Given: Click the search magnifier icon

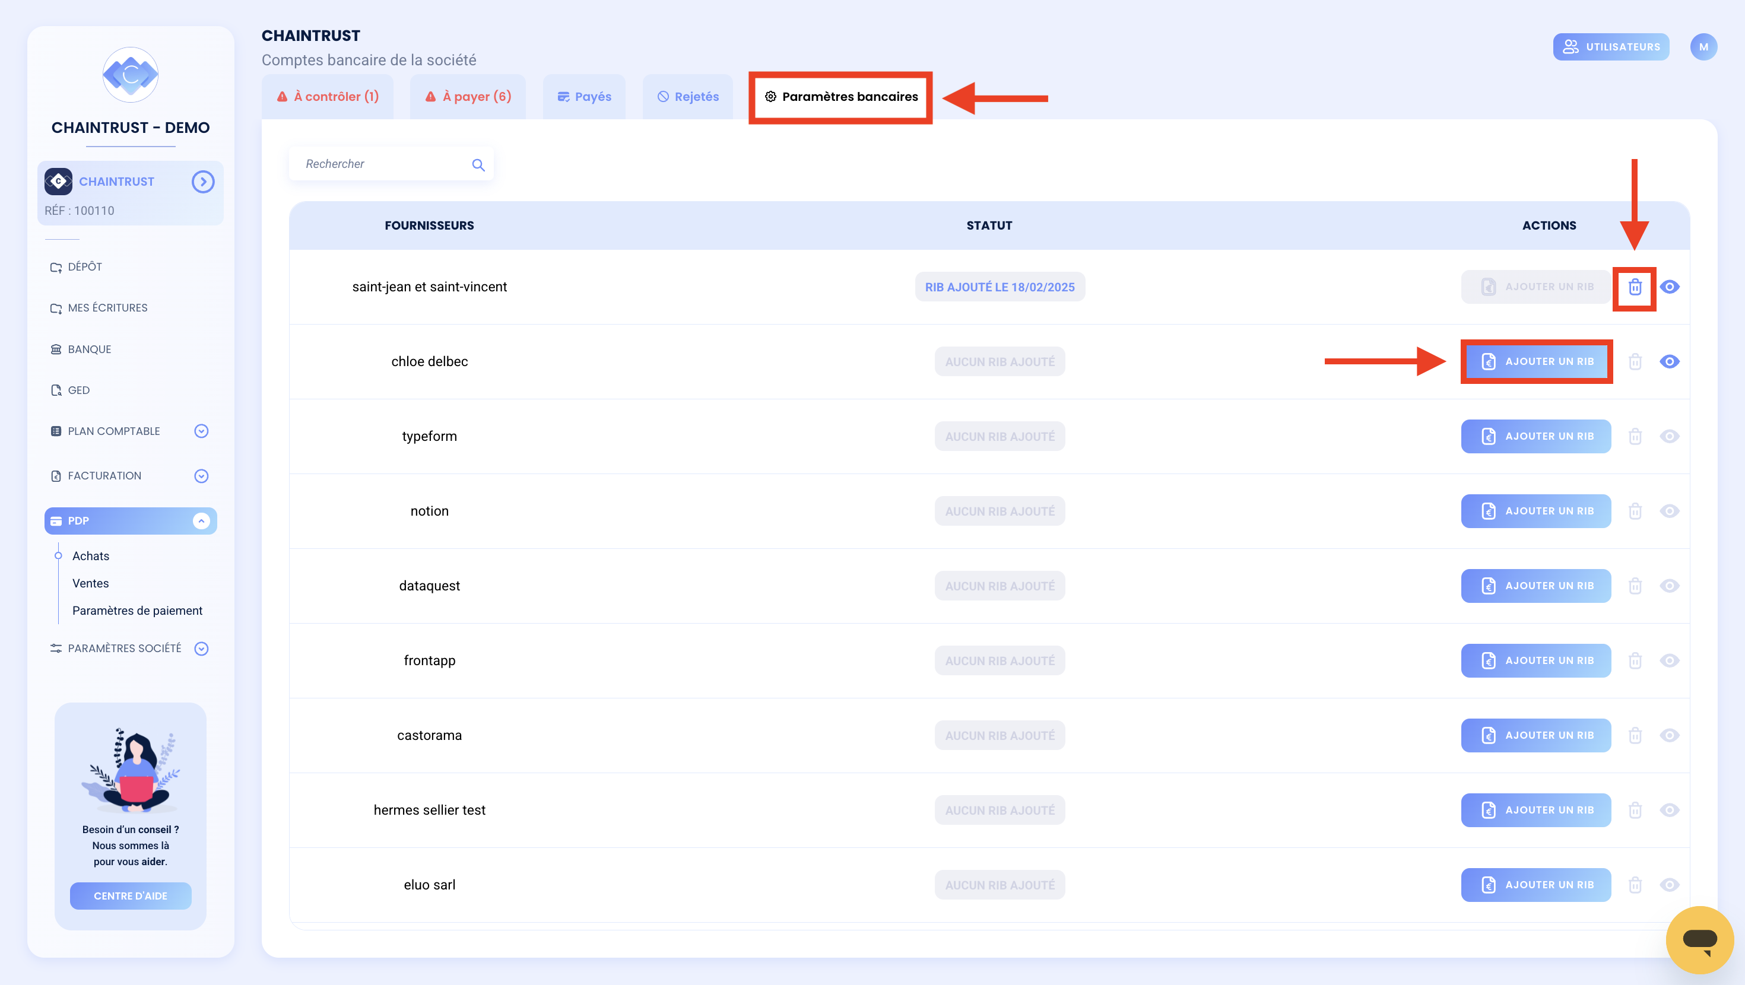Looking at the screenshot, I should [478, 164].
